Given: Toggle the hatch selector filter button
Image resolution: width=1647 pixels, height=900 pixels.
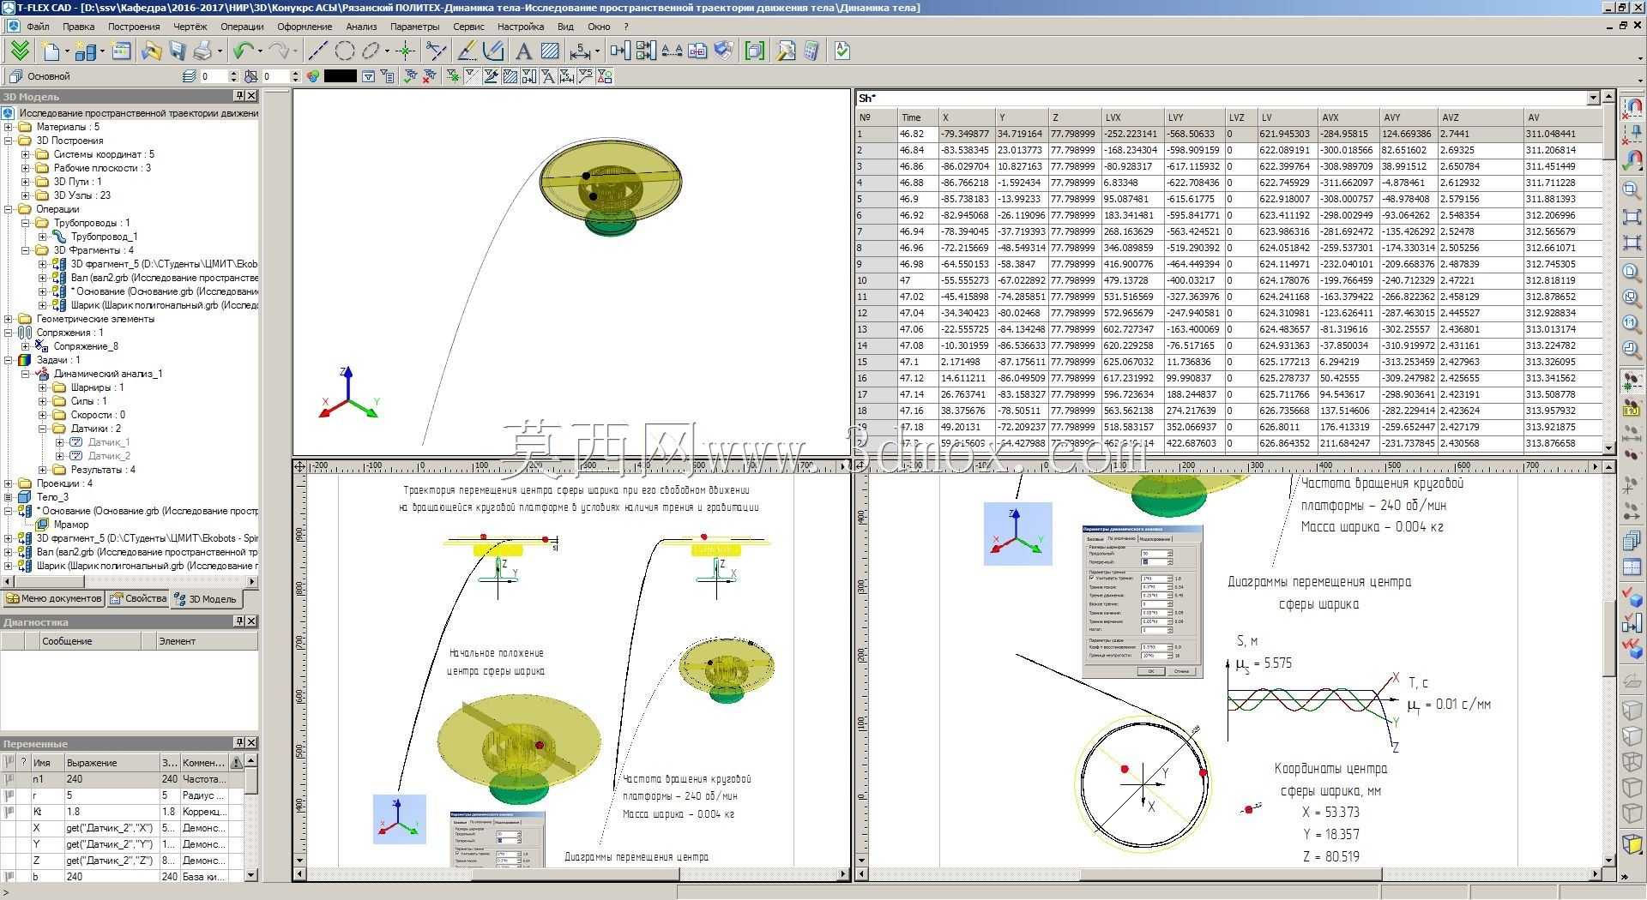Looking at the screenshot, I should point(510,76).
